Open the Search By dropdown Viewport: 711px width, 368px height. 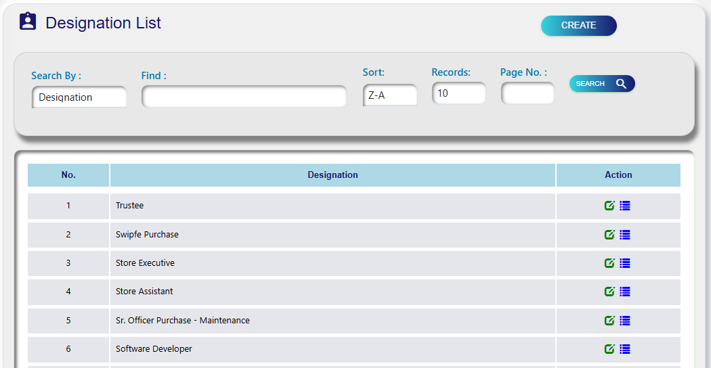point(79,97)
